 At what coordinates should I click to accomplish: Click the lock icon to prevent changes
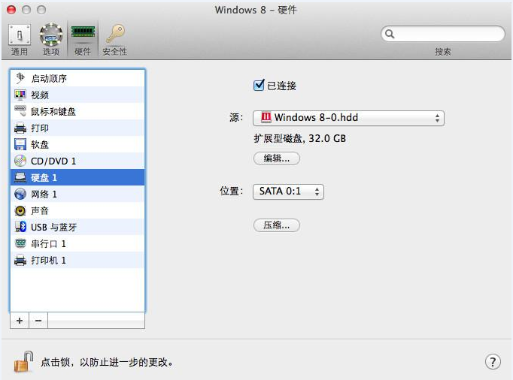(x=24, y=361)
